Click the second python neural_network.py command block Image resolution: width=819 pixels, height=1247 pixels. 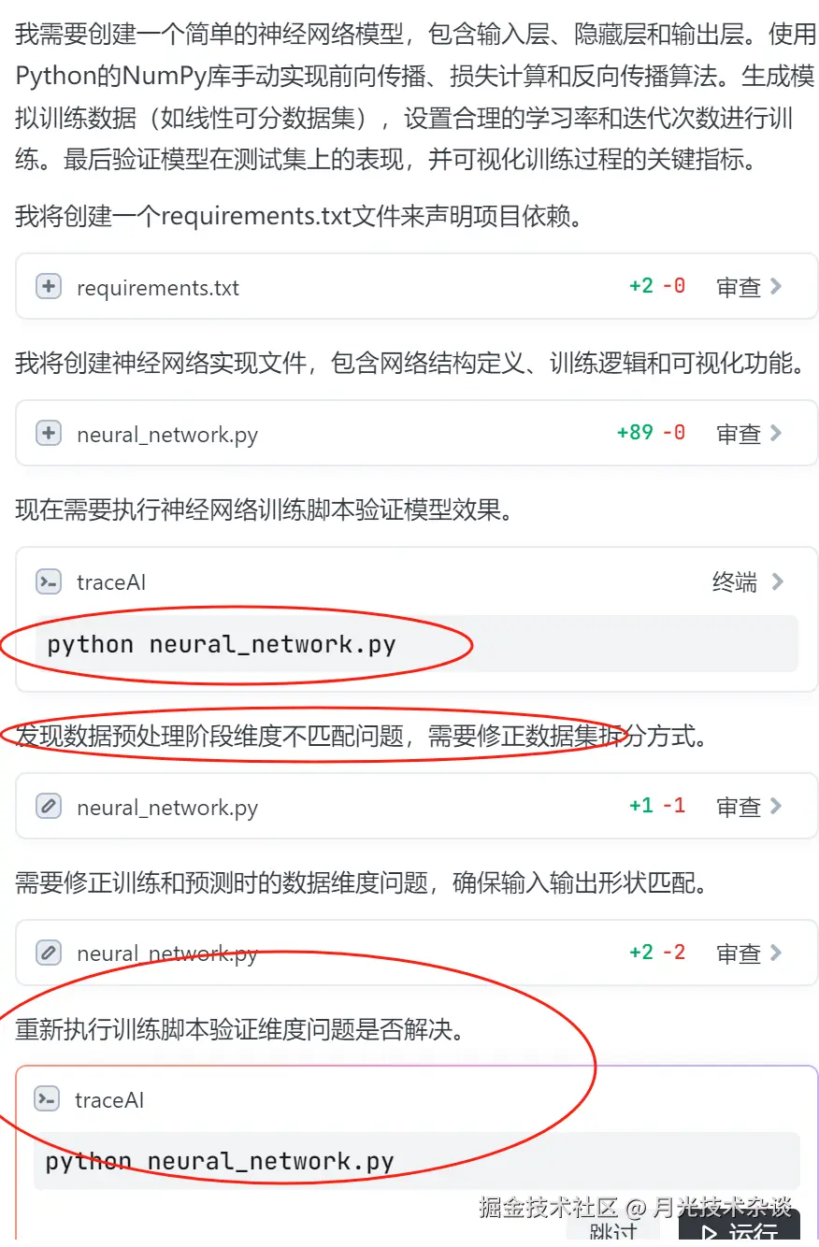coord(417,1161)
